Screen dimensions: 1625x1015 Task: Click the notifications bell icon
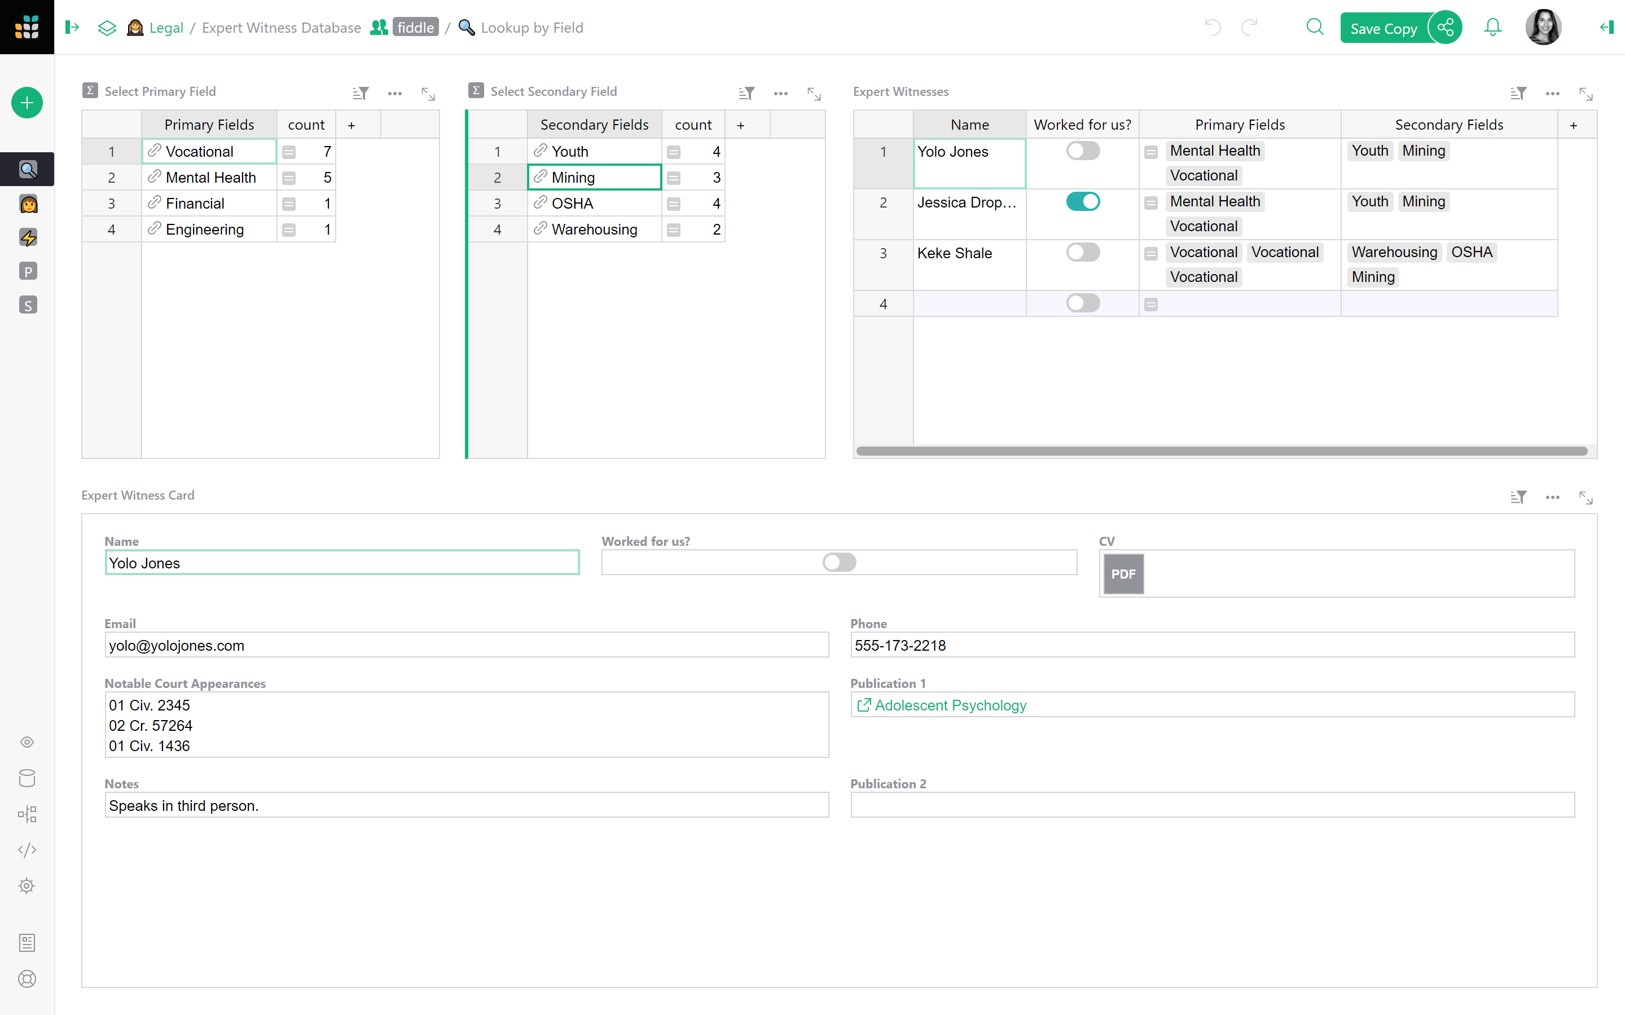tap(1492, 28)
